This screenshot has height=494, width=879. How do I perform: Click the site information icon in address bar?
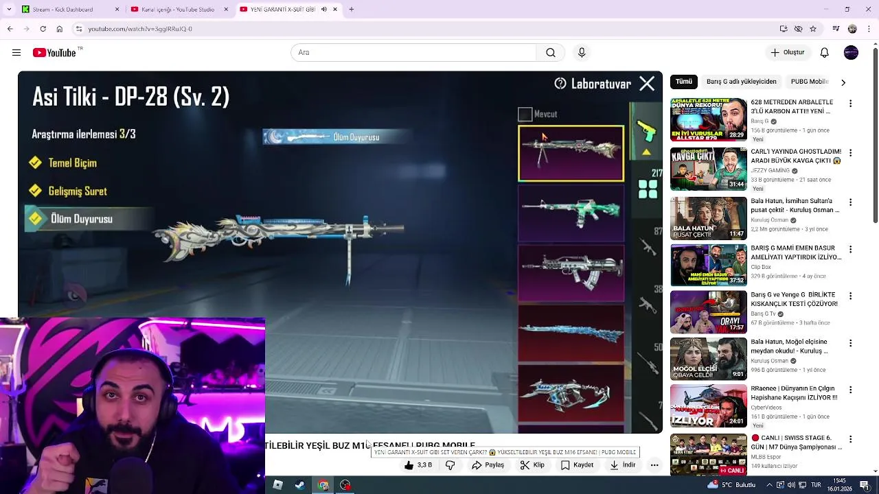coord(79,29)
